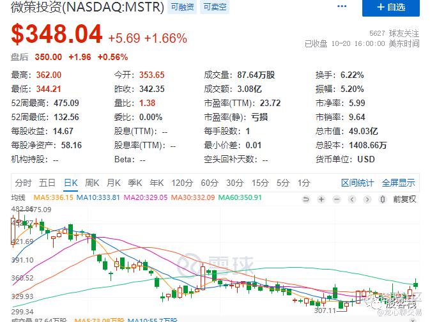Click the 振幅 value 5.20%

click(352, 89)
